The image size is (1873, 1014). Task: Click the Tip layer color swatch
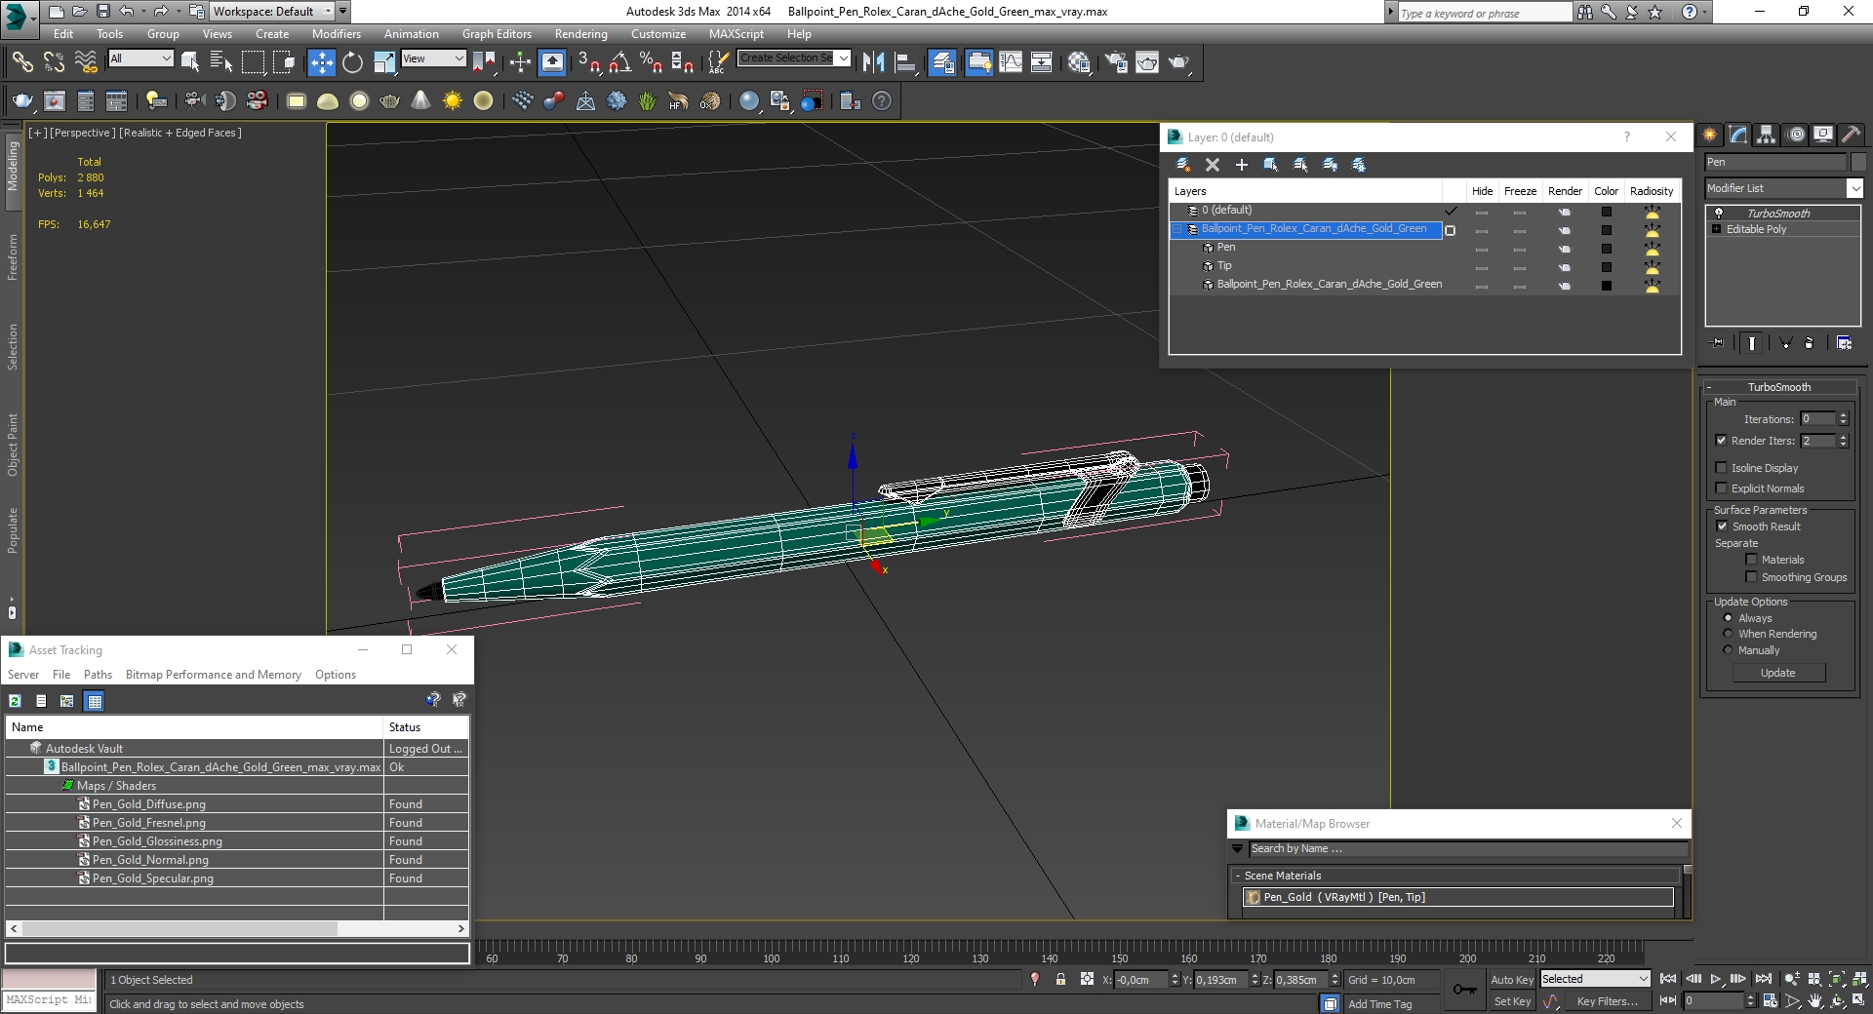tap(1606, 267)
